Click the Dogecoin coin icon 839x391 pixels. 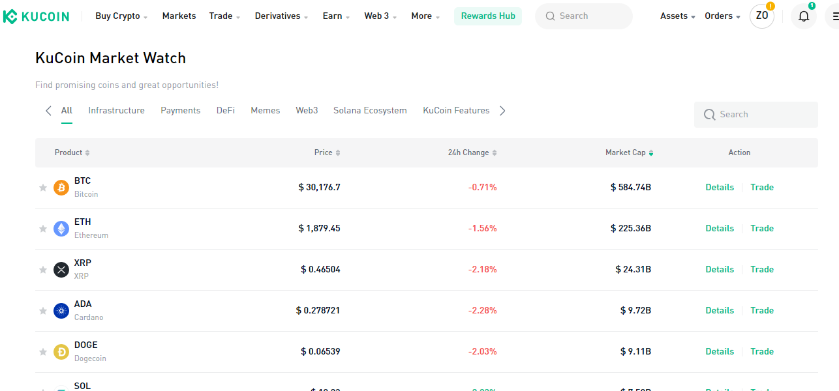(x=61, y=352)
